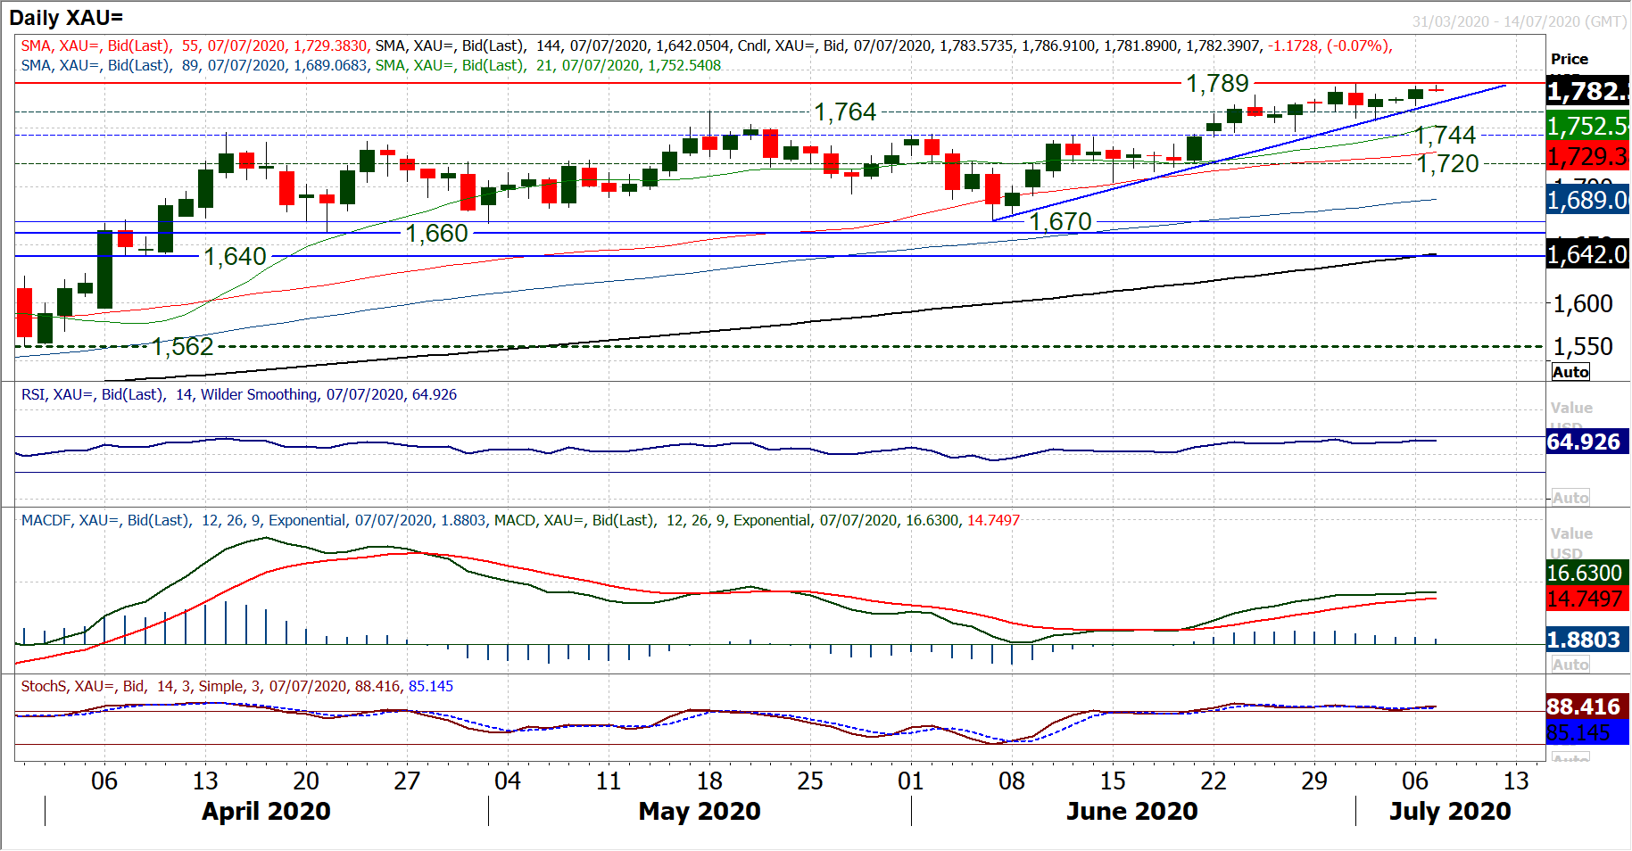The height and width of the screenshot is (851, 1632).
Task: Select the blue 1,689.0 SMA price tag
Action: (x=1588, y=201)
